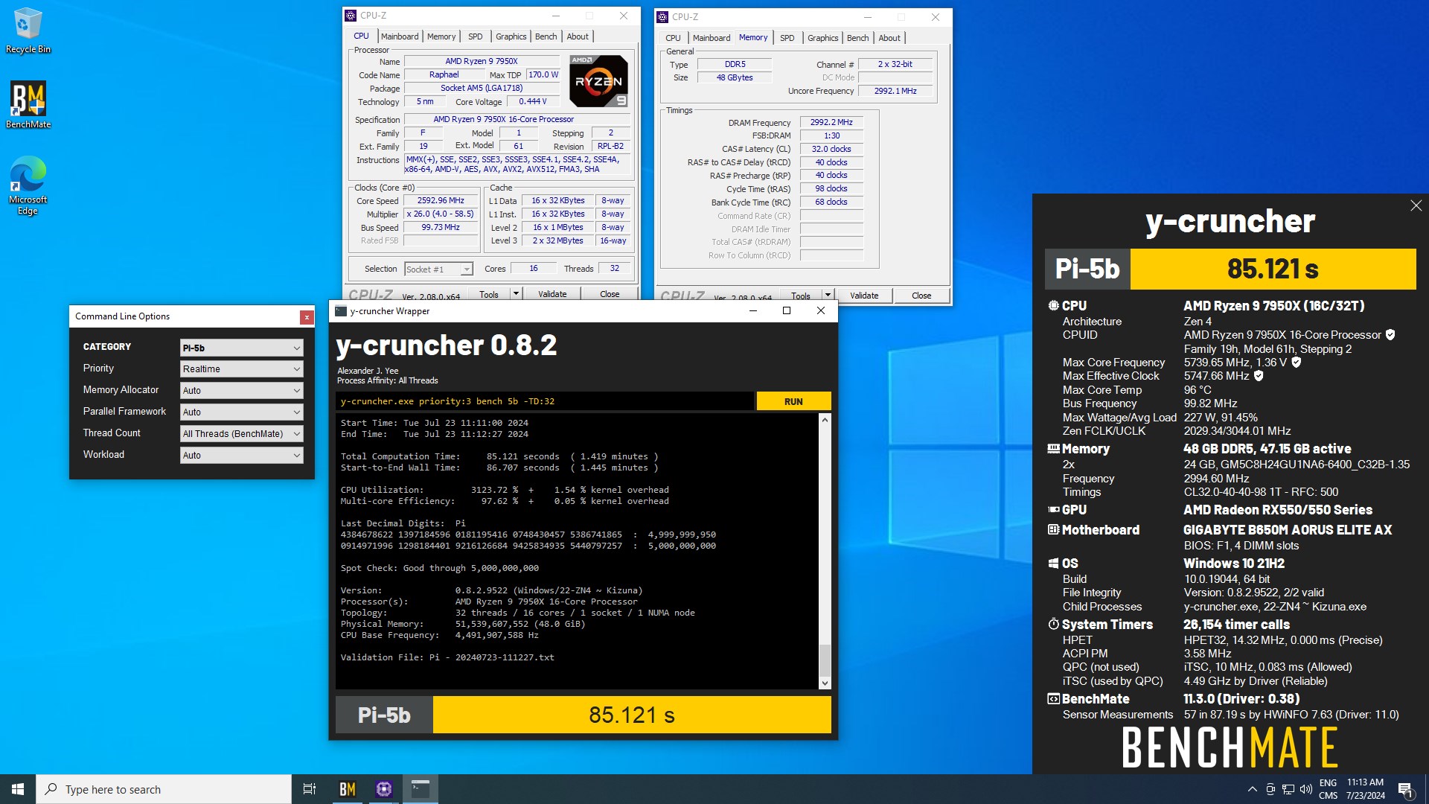Screen dimensions: 1429x804
Task: Click Close button in left CPU-Z window
Action: point(610,294)
